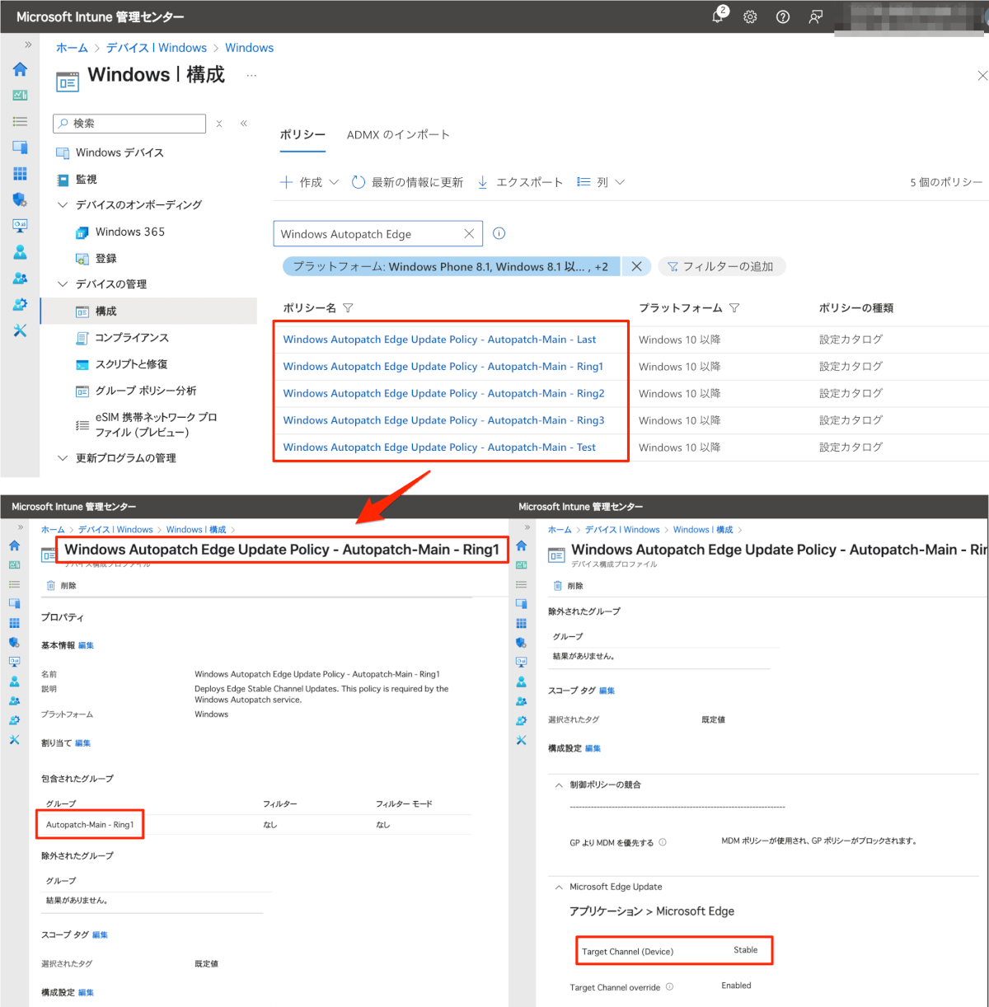This screenshot has width=989, height=1007.
Task: Open Reports monitor icon in top window sidebar
Action: (x=20, y=226)
